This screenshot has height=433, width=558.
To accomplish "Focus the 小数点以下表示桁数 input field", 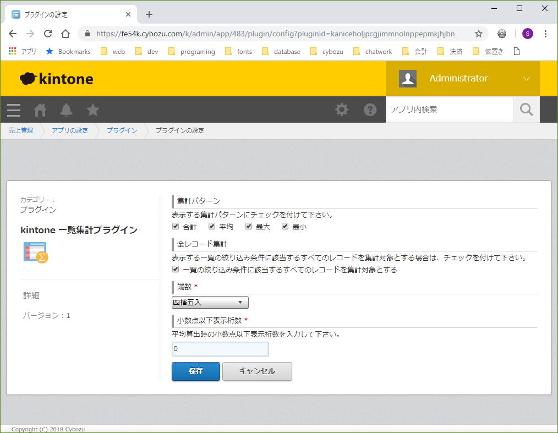I will [220, 349].
